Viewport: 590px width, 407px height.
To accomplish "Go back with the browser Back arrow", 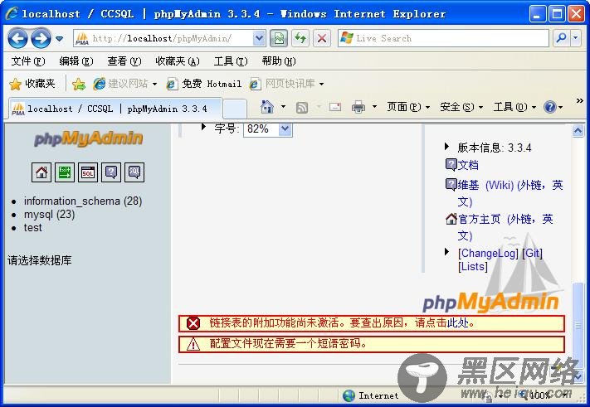I will (17, 38).
